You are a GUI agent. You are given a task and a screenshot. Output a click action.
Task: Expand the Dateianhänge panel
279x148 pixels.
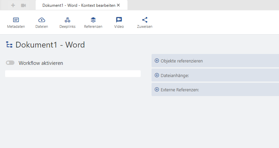pyautogui.click(x=215, y=75)
